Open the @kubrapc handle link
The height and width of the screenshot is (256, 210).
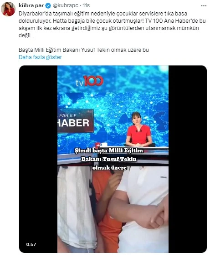pos(65,5)
